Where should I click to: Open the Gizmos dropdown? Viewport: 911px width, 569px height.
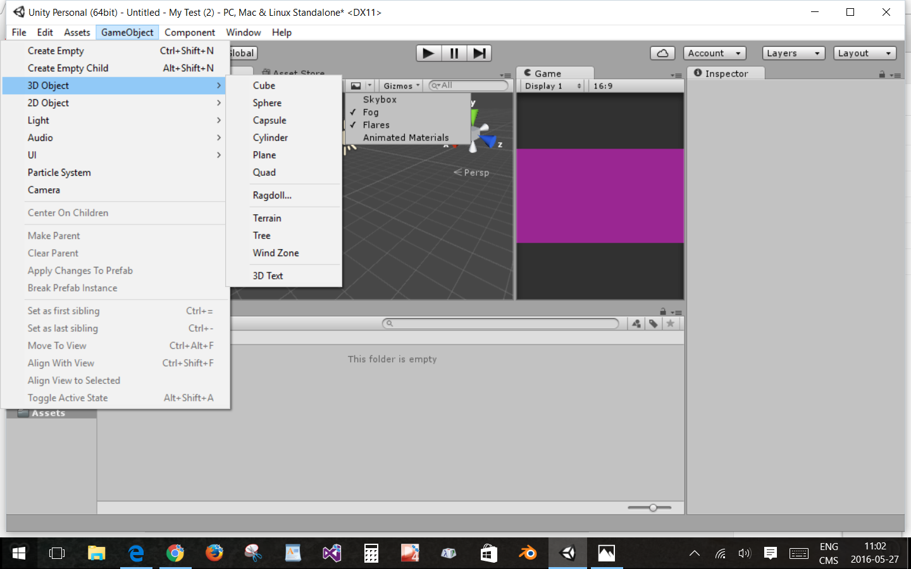coord(400,85)
